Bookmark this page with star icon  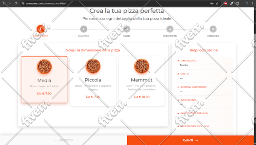217,3
